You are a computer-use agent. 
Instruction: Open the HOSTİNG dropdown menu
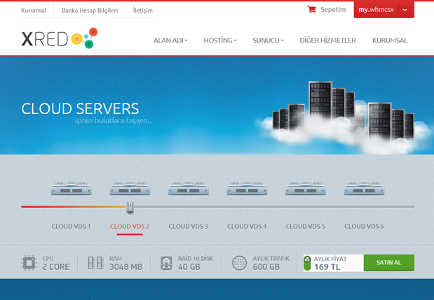pyautogui.click(x=220, y=41)
